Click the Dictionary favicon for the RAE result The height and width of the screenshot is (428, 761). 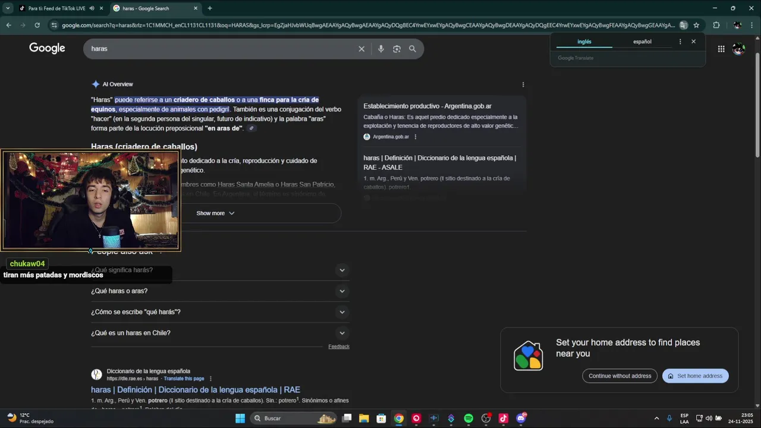point(96,374)
